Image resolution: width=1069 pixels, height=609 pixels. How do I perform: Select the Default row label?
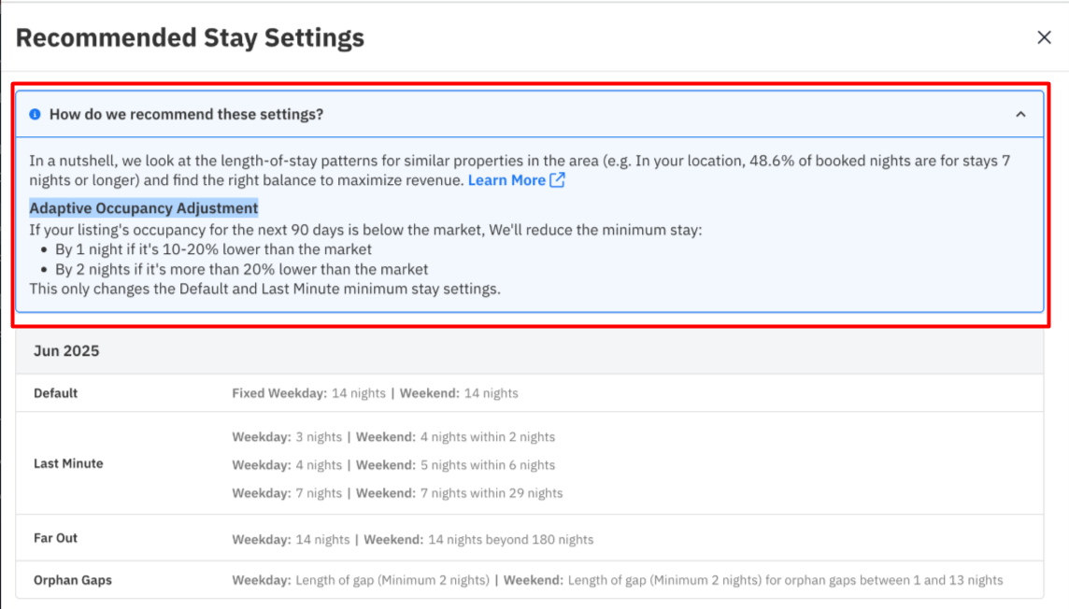click(x=56, y=393)
